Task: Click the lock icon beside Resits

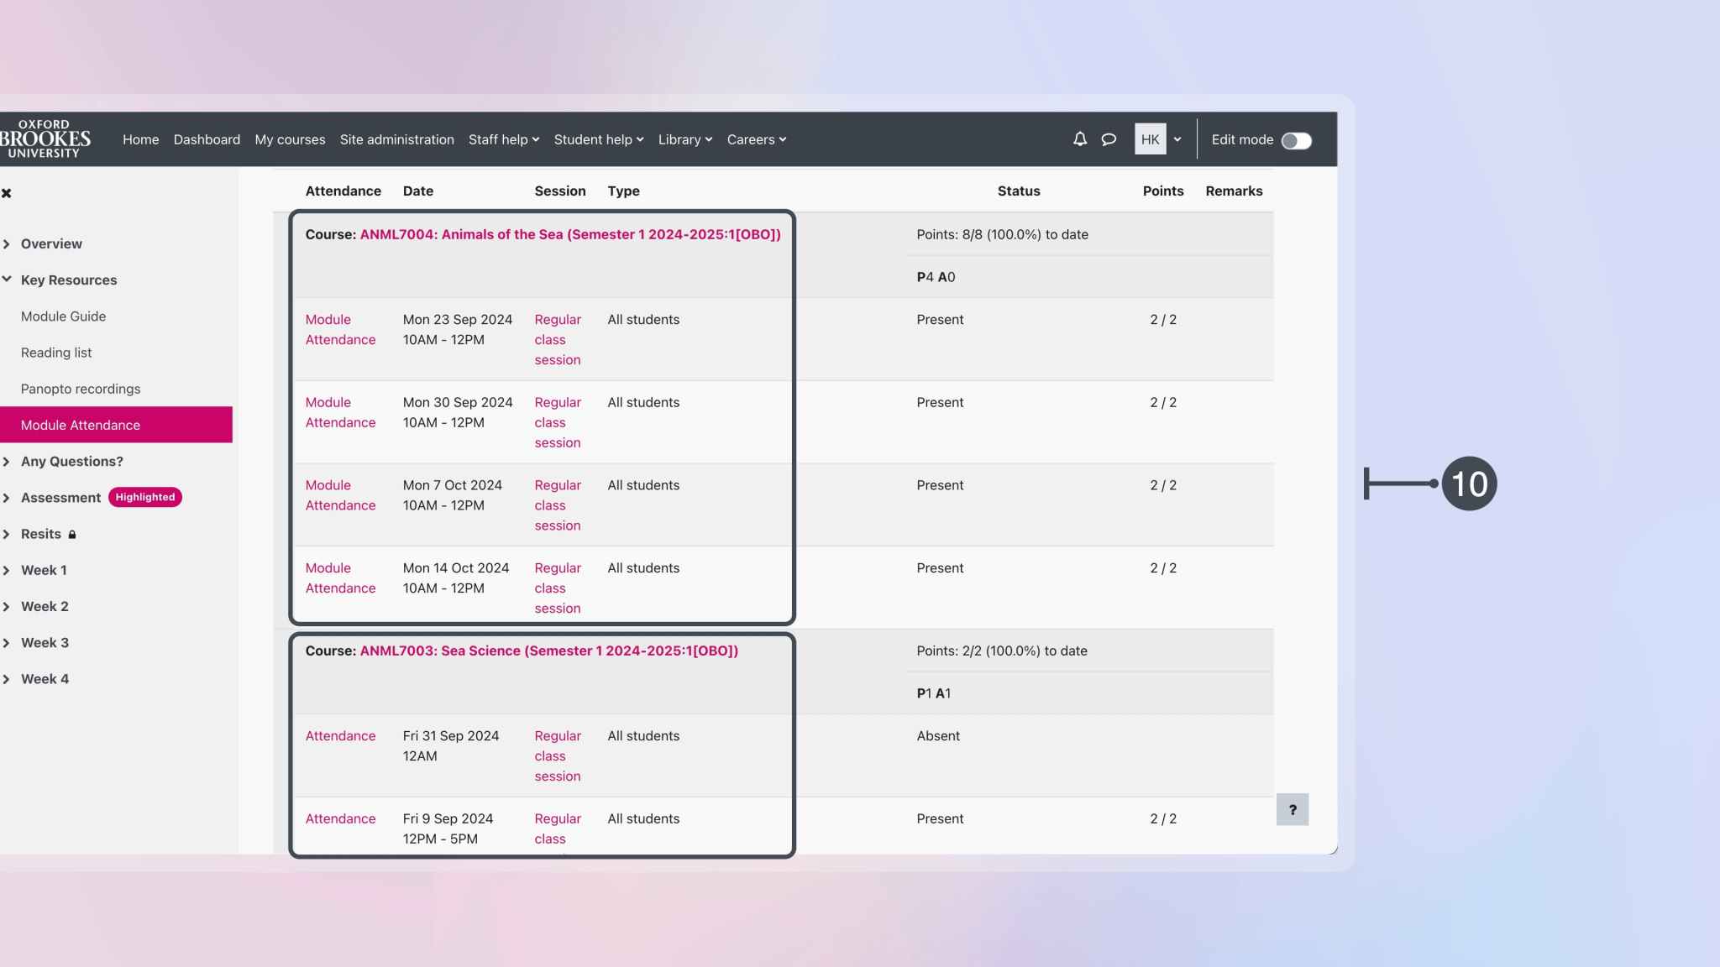Action: (71, 534)
